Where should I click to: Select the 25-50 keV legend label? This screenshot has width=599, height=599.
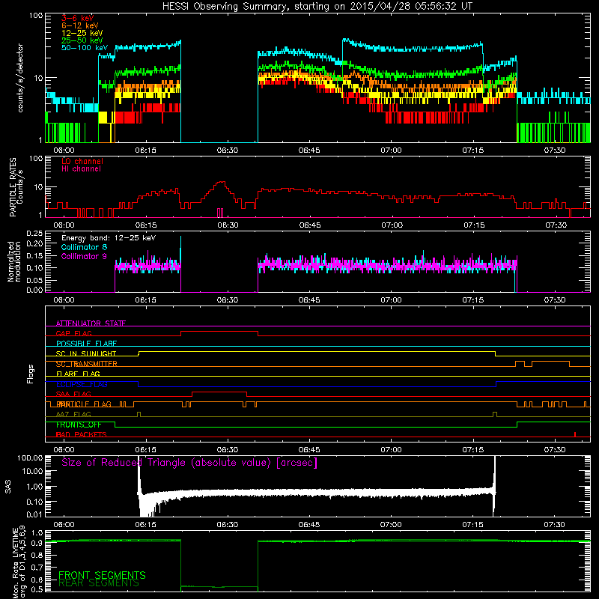click(82, 40)
